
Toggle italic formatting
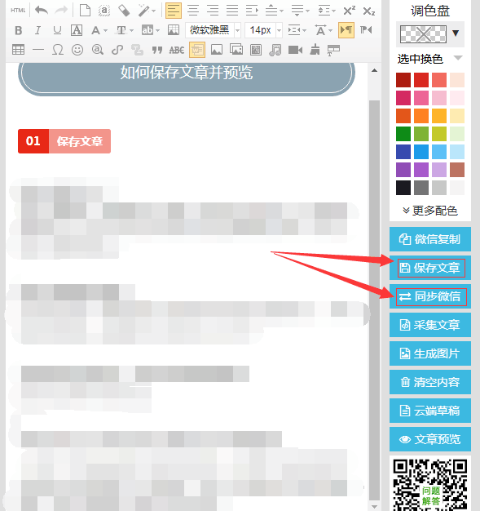(x=37, y=30)
